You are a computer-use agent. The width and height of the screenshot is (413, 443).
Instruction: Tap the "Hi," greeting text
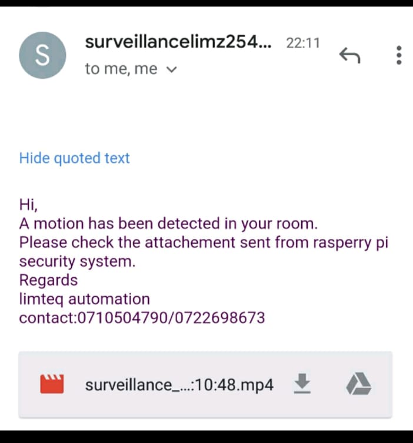(28, 204)
